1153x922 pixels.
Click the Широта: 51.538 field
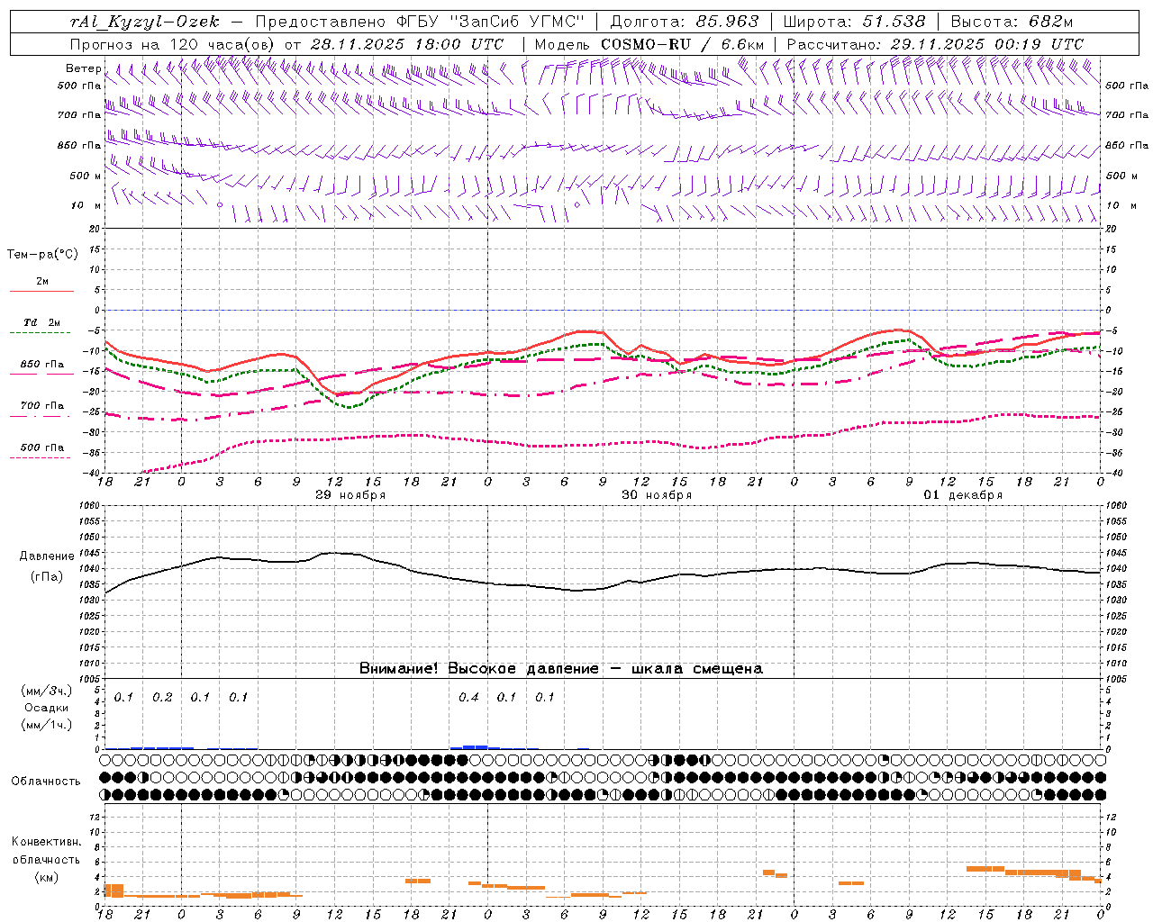coord(854,22)
